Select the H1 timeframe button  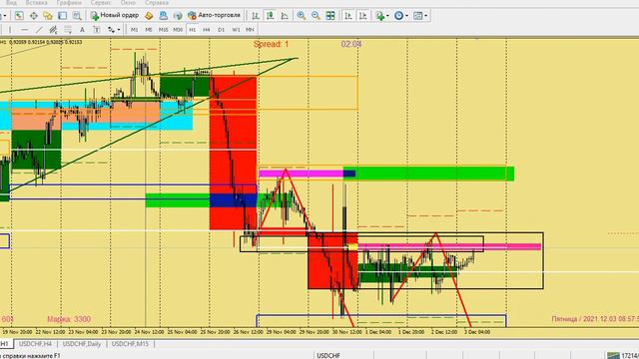(x=193, y=30)
